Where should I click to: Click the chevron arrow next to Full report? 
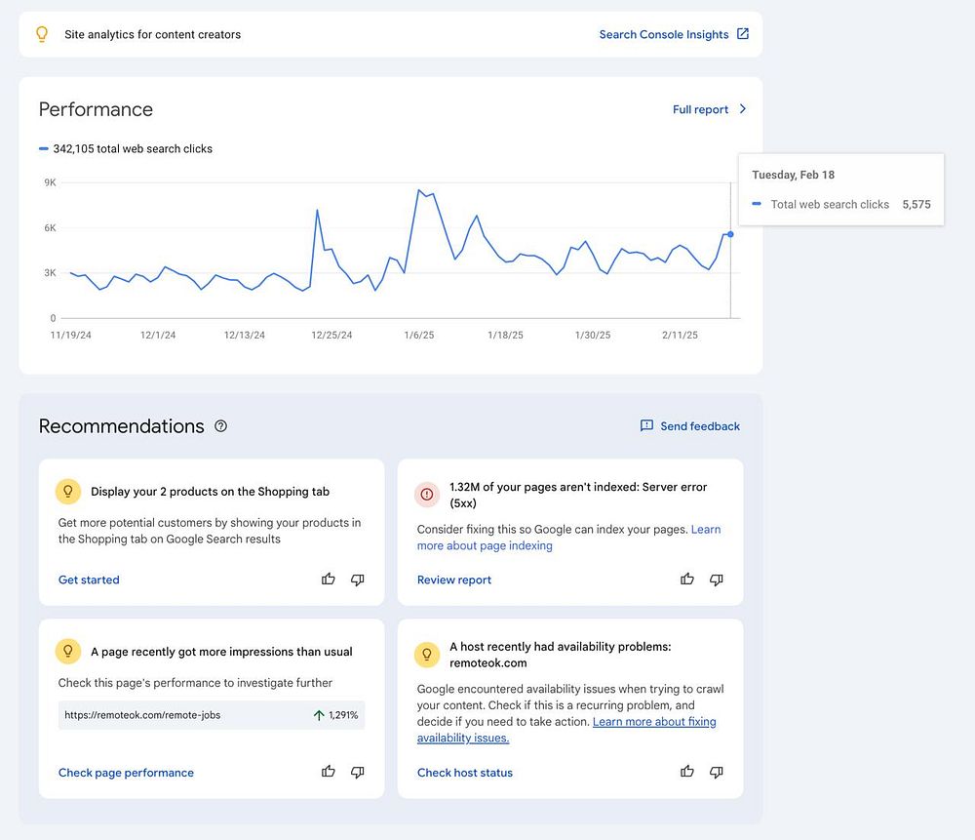click(742, 109)
